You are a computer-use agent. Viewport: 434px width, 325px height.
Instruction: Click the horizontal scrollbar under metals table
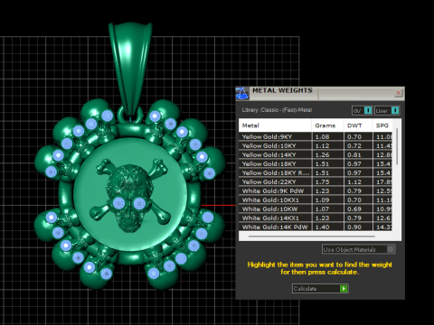[312, 237]
